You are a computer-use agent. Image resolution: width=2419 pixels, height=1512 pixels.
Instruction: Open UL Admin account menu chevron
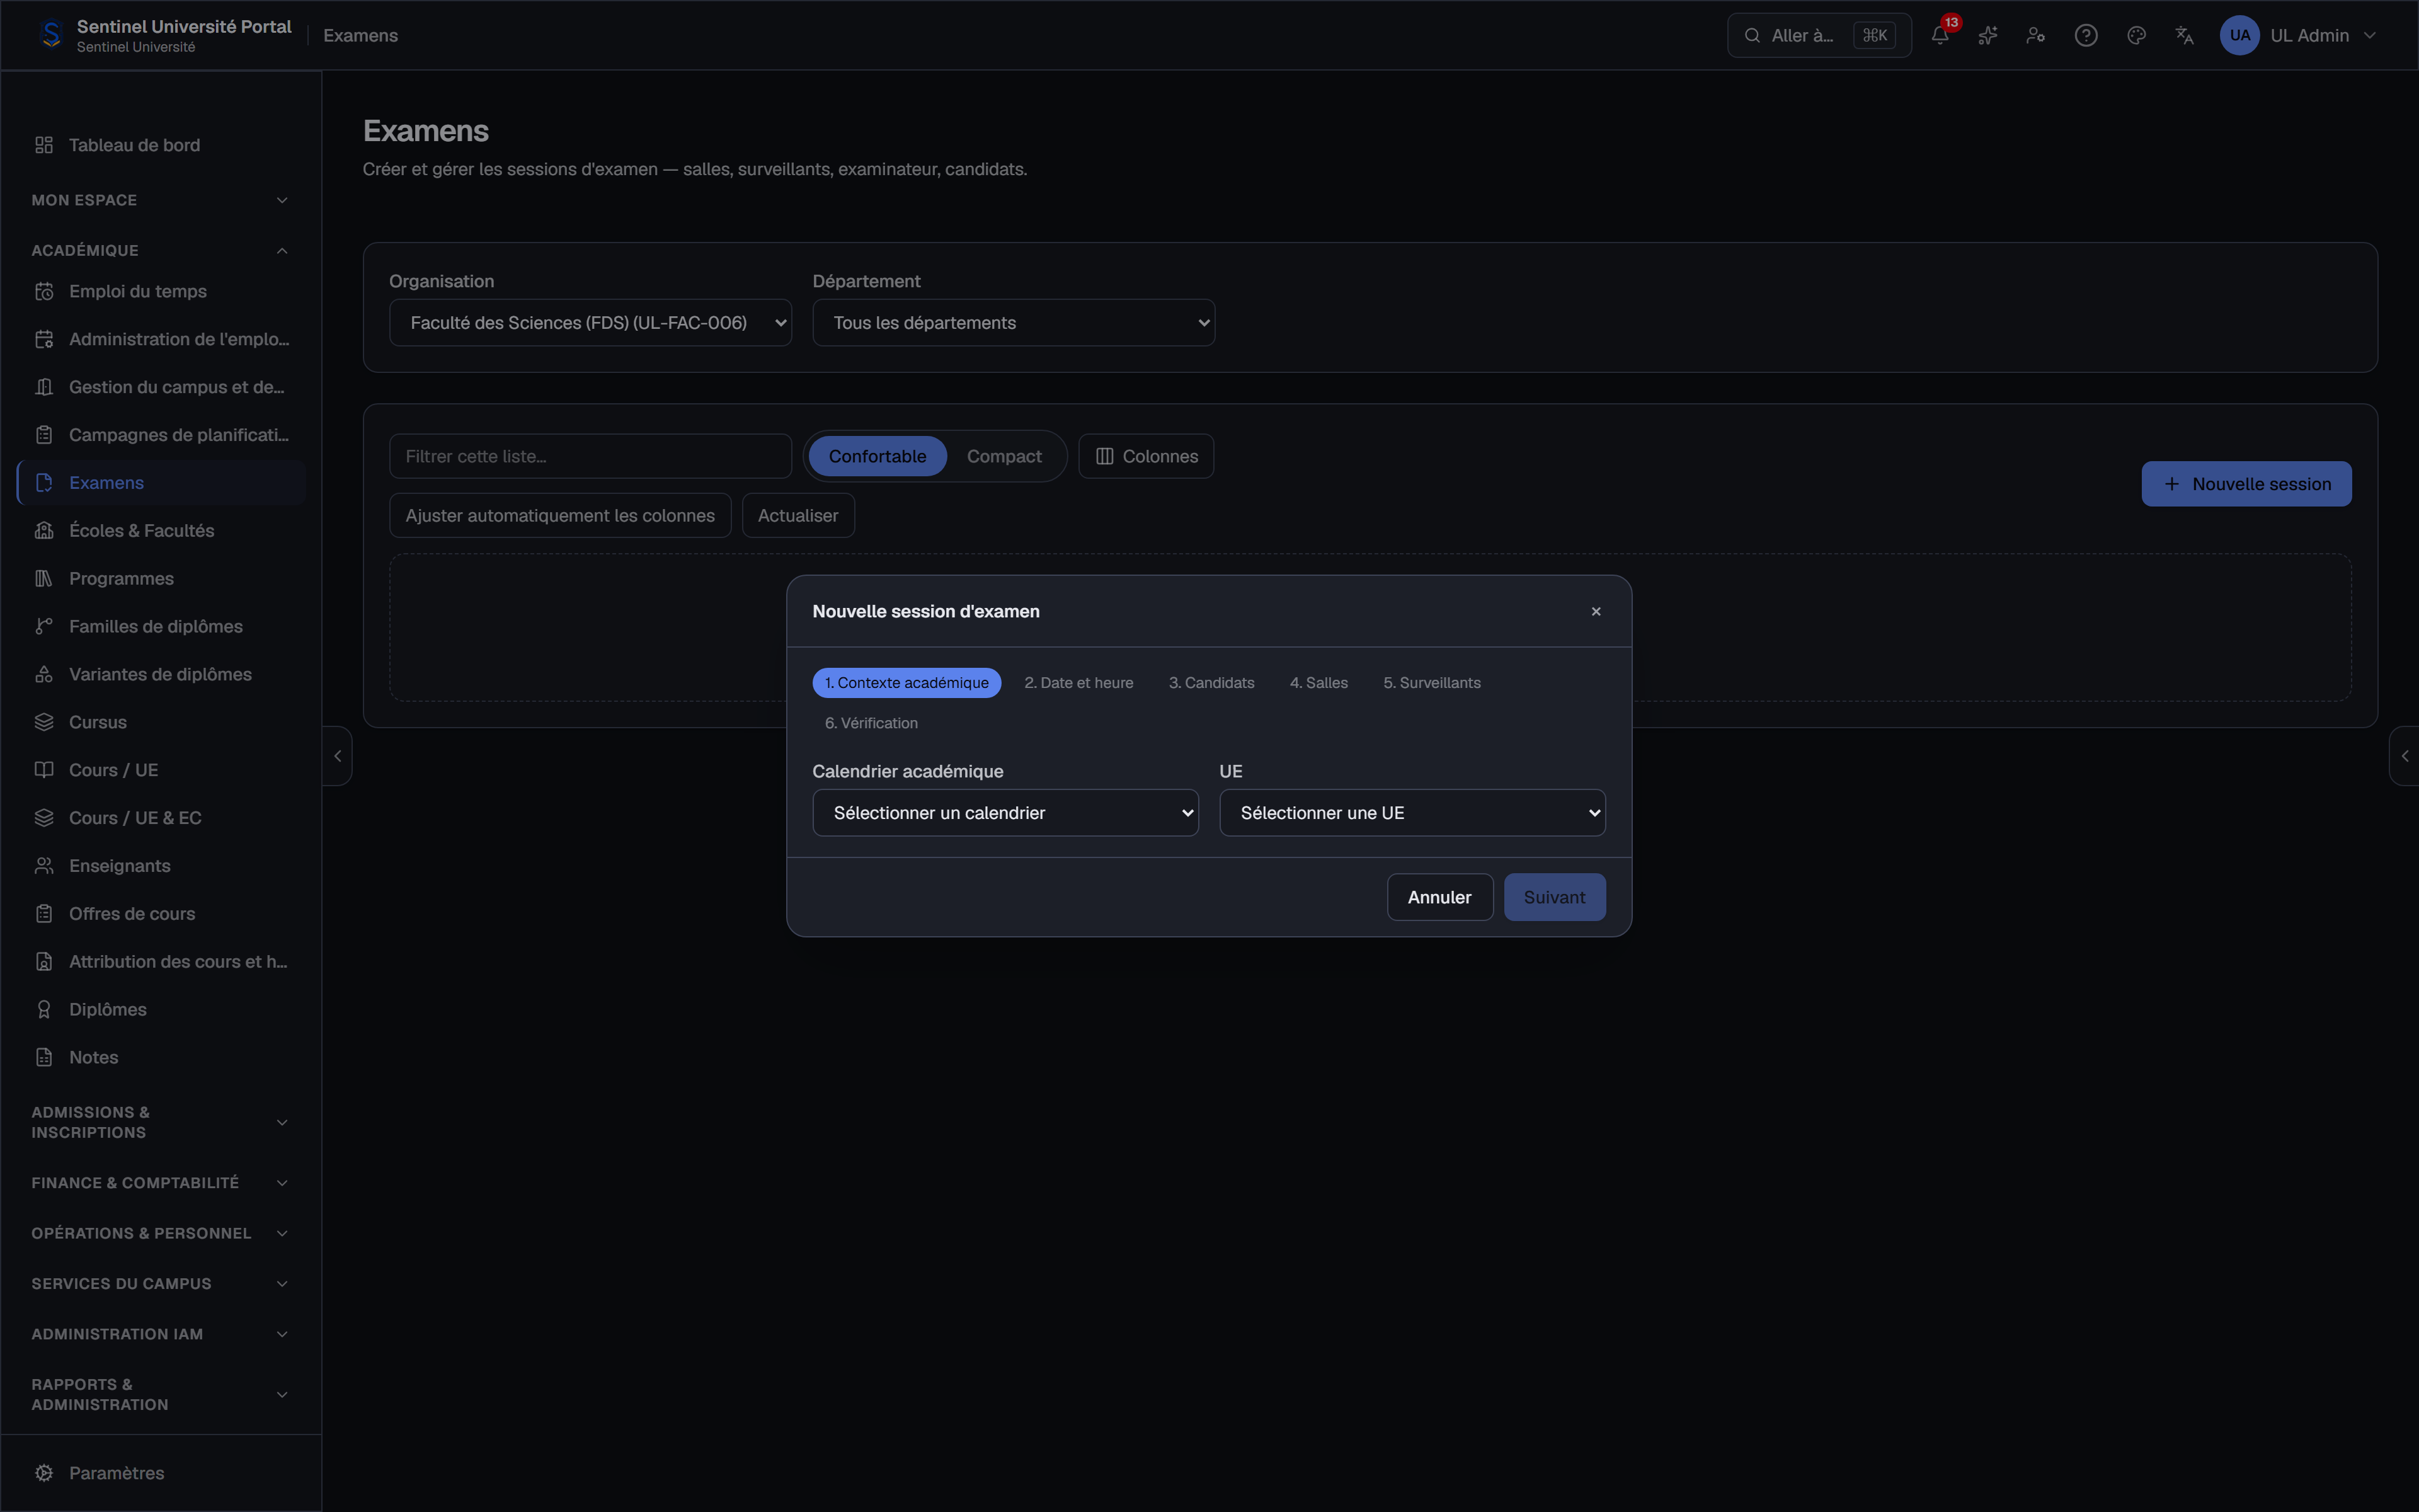(2369, 35)
